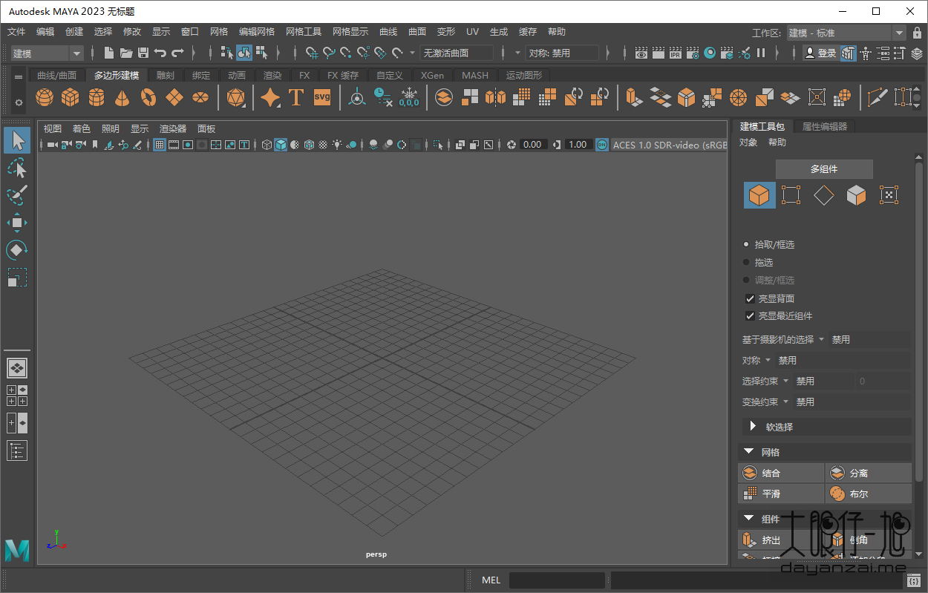Toggle the 亮显最近组件 checkbox
Screen dimensions: 928x593
750,316
